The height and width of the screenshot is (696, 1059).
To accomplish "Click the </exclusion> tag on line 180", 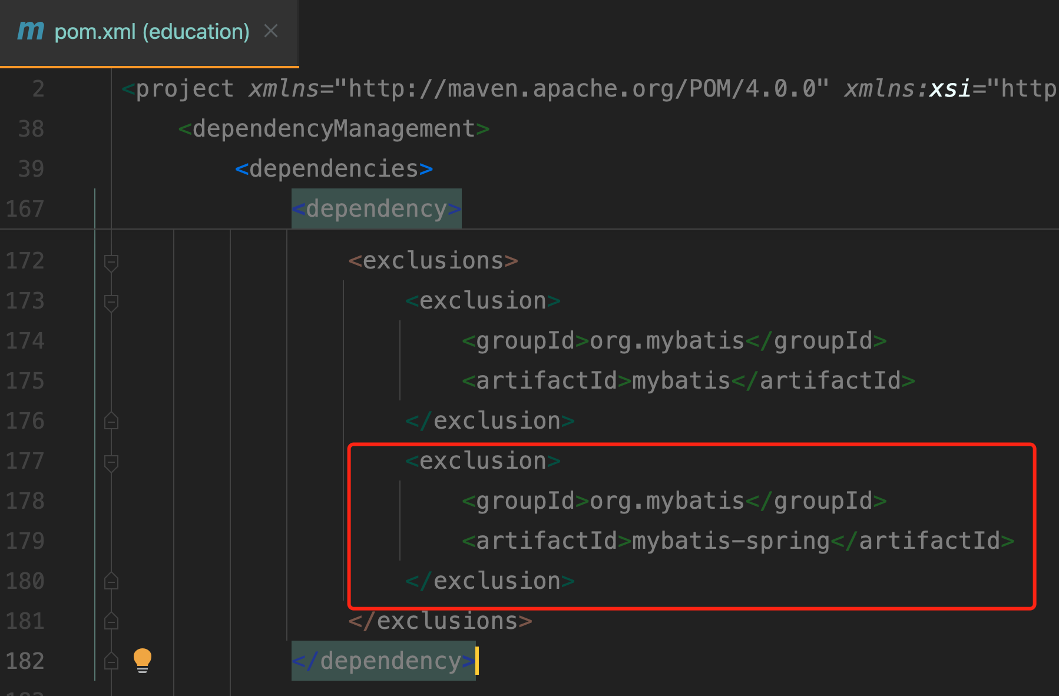I will (490, 581).
